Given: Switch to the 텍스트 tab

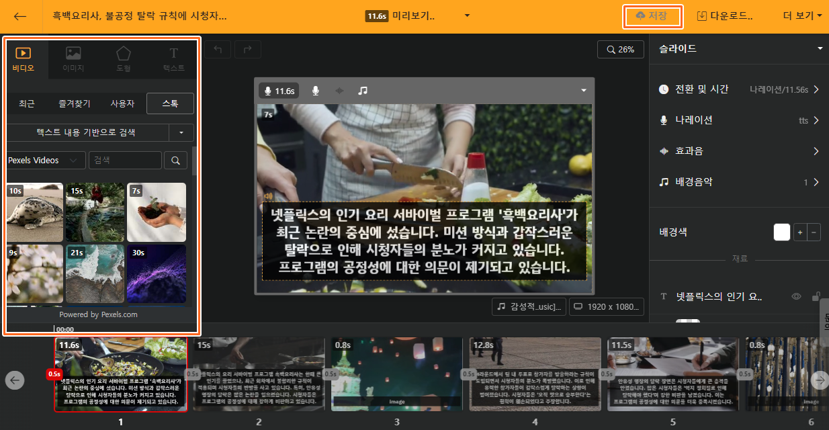Looking at the screenshot, I should point(173,59).
